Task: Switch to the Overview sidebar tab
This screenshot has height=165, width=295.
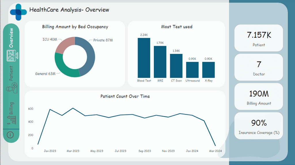Action: point(11,38)
